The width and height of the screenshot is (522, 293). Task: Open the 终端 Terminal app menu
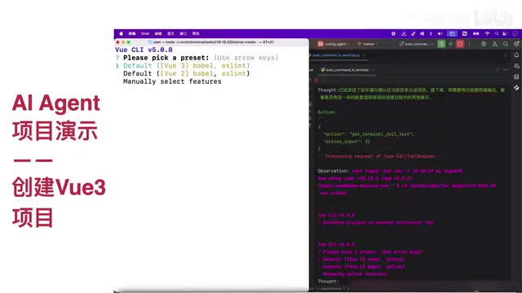(132, 33)
